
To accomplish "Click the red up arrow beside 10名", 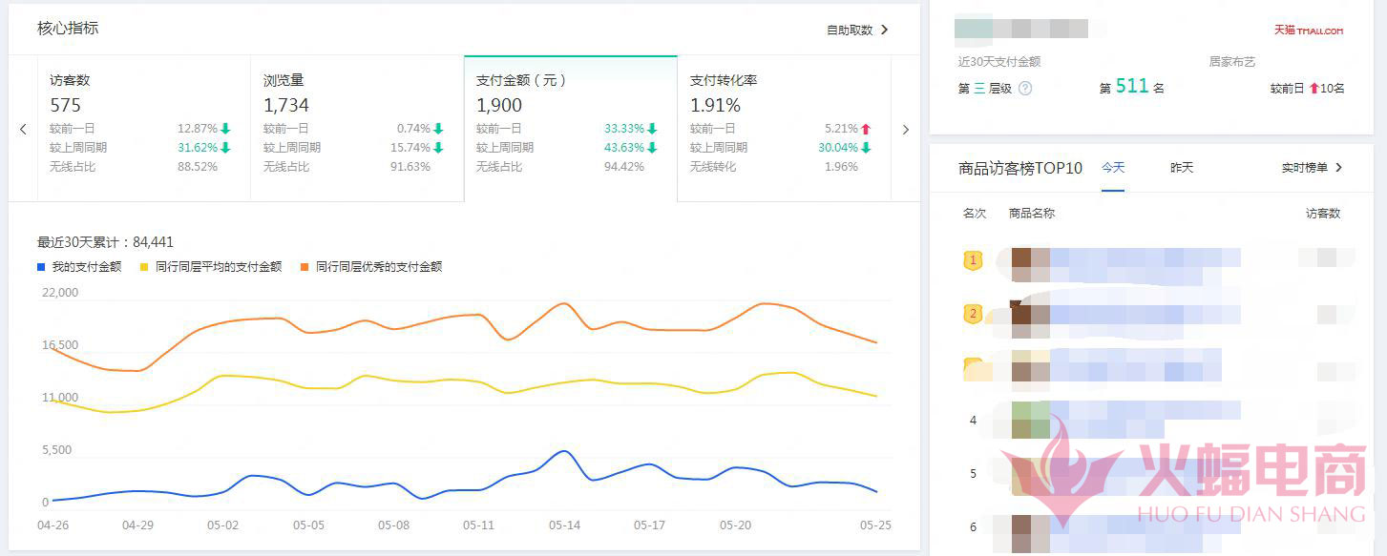I will pos(1313,89).
